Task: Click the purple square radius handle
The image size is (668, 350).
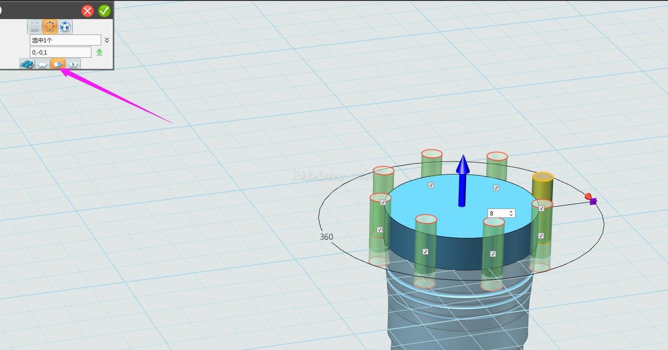Action: (x=593, y=202)
